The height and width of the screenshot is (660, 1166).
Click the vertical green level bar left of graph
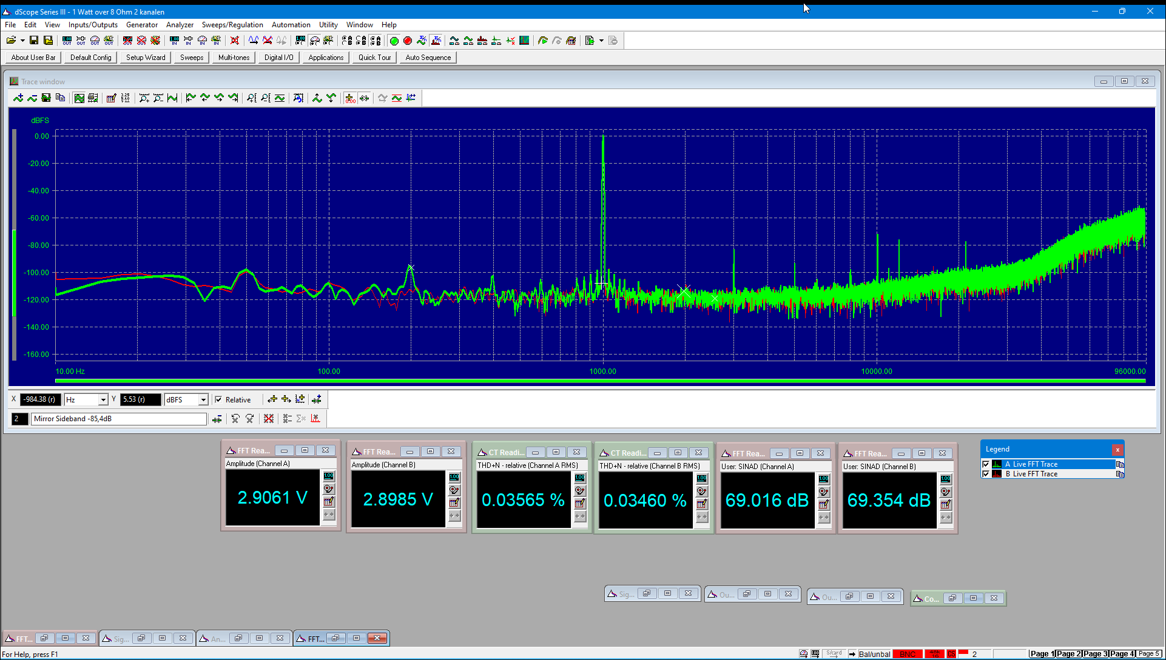click(x=14, y=273)
